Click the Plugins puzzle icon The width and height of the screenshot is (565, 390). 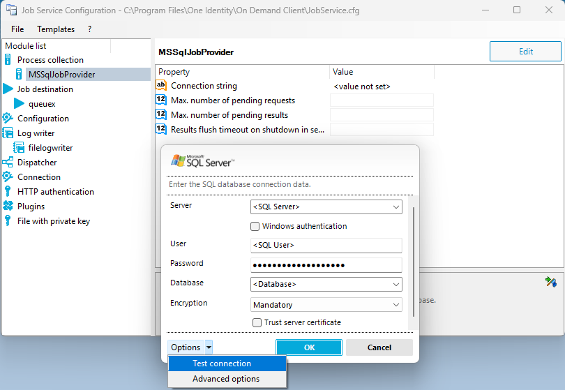pos(8,207)
